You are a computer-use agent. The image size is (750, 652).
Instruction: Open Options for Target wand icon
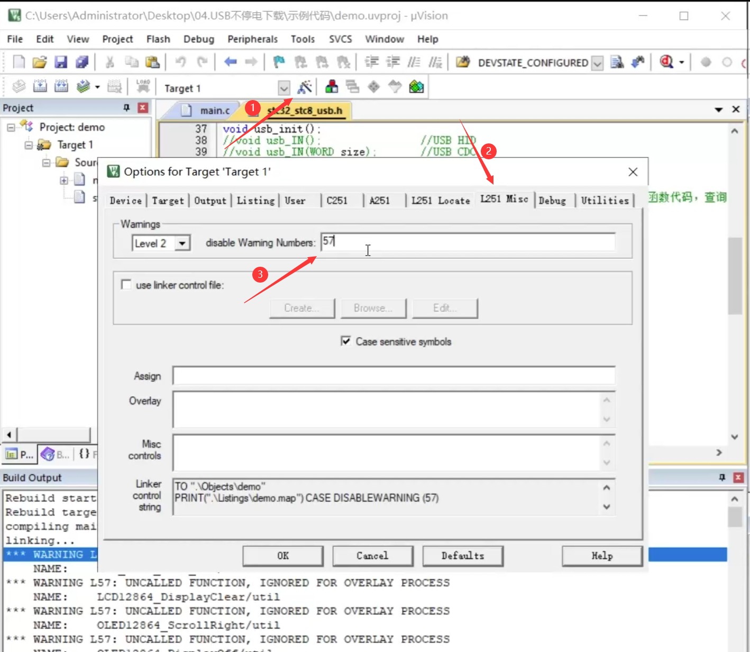[x=305, y=87]
